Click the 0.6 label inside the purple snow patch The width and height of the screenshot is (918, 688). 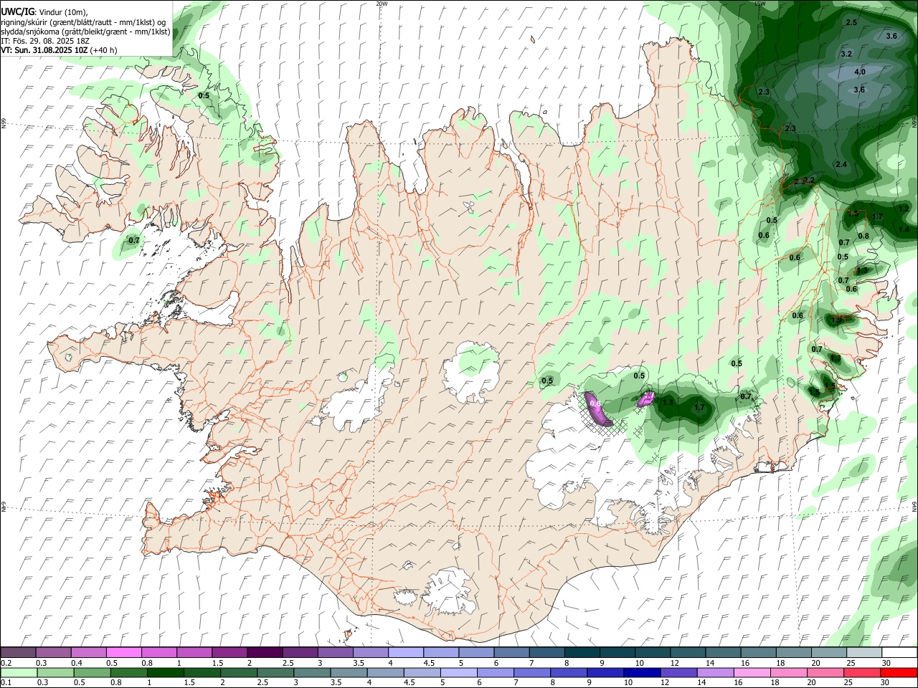[x=595, y=403]
